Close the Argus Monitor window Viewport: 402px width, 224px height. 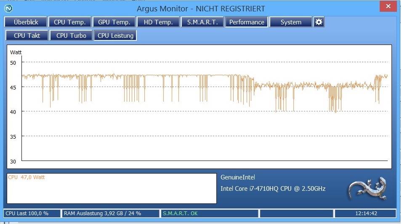tap(388, 6)
